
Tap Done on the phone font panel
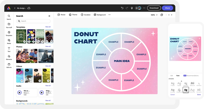[199, 95]
